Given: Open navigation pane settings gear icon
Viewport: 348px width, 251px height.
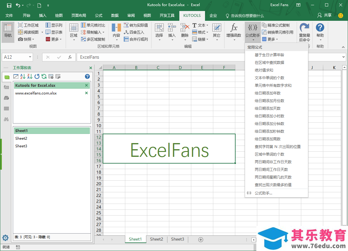Looking at the screenshot, I should point(5,238).
